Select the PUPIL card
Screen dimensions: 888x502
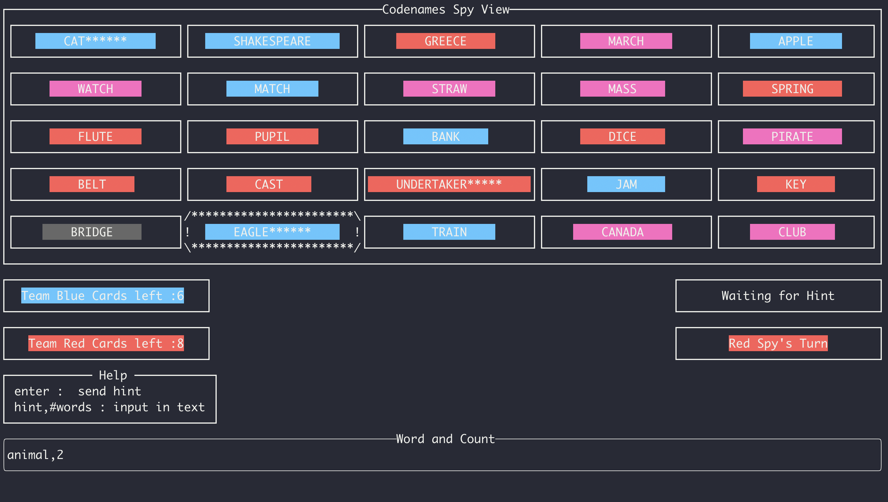point(272,136)
